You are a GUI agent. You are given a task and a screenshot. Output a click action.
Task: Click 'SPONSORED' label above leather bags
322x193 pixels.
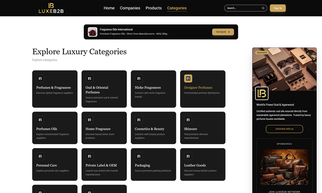click(x=284, y=144)
